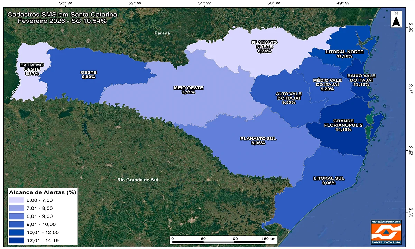Click the Defesa Civil Santa Catarina logo

(386, 232)
